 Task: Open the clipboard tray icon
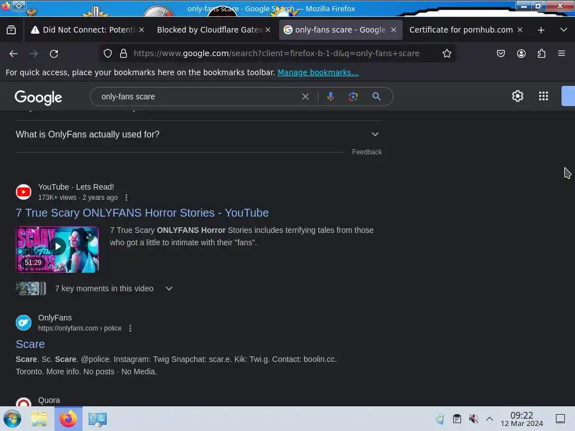[457, 419]
